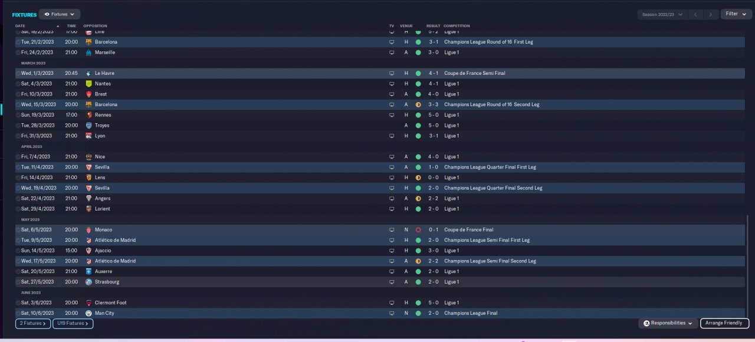Tick the selection circle for Wed, 15/3/2023
The width and height of the screenshot is (755, 342).
coord(18,104)
